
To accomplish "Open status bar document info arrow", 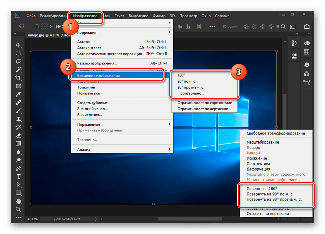I will pyautogui.click(x=96, y=219).
